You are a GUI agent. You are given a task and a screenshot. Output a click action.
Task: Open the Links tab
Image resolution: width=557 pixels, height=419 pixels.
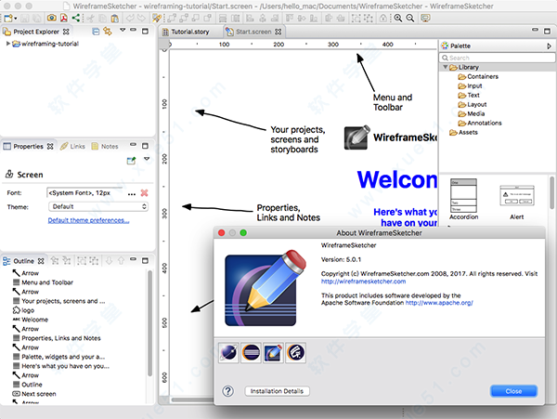[72, 147]
